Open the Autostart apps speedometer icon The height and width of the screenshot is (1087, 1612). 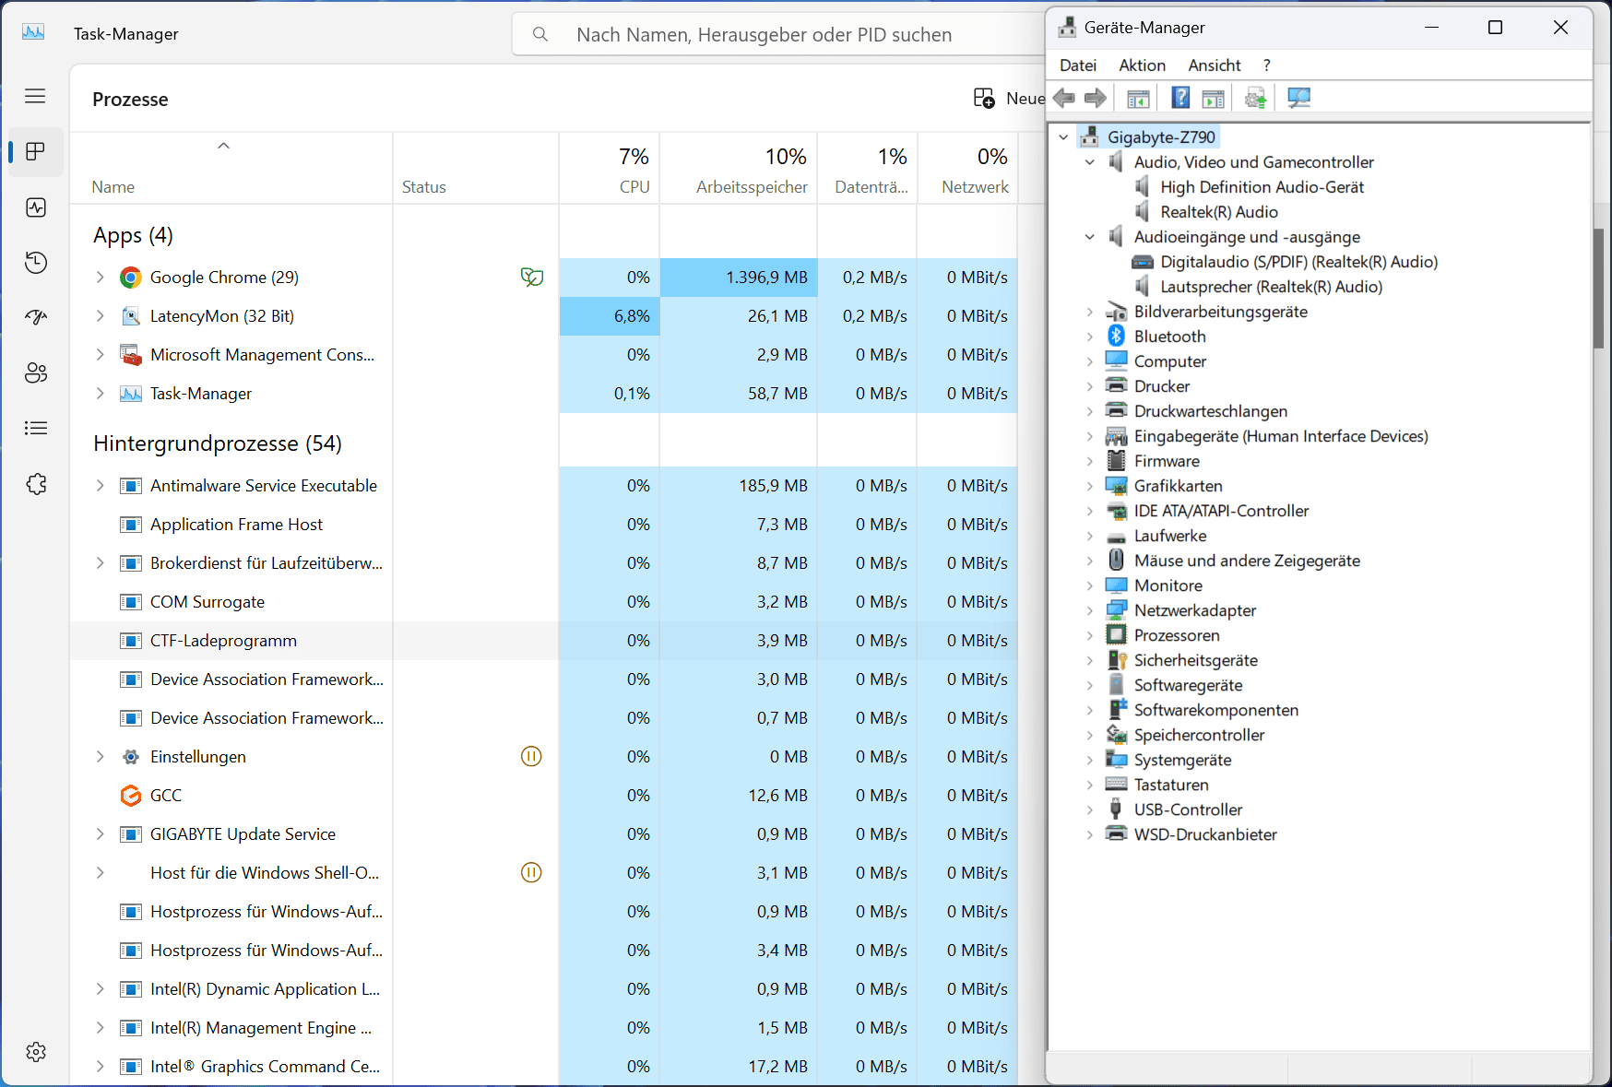click(x=36, y=317)
